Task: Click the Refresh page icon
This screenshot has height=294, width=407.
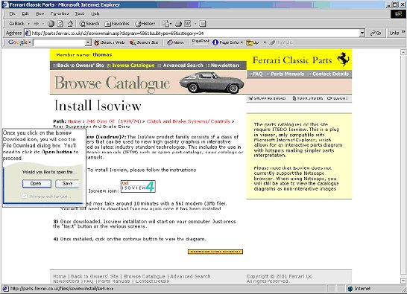Action: click(x=60, y=24)
